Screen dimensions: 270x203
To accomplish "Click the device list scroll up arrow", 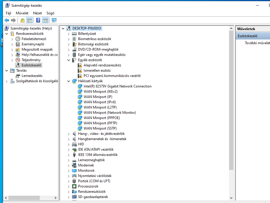I will tap(231, 28).
